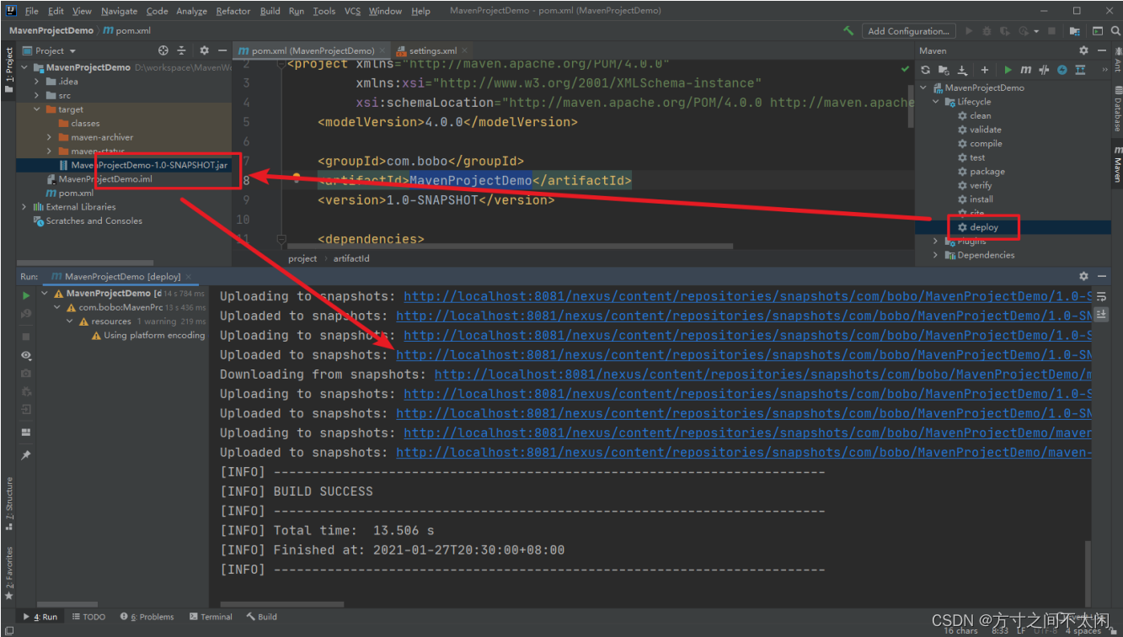Toggle the eye view options in Run panel
The width and height of the screenshot is (1123, 637).
(26, 356)
